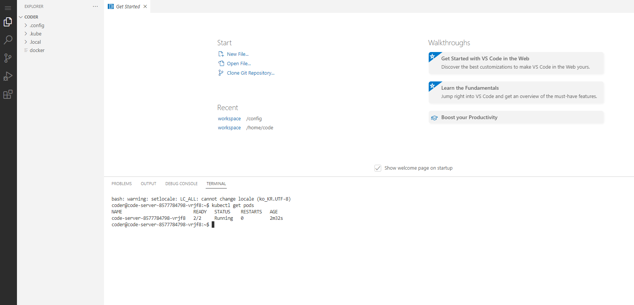
Task: Expand the .kube folder
Action: point(60,34)
